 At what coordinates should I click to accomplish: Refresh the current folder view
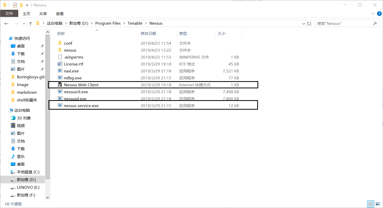309,23
